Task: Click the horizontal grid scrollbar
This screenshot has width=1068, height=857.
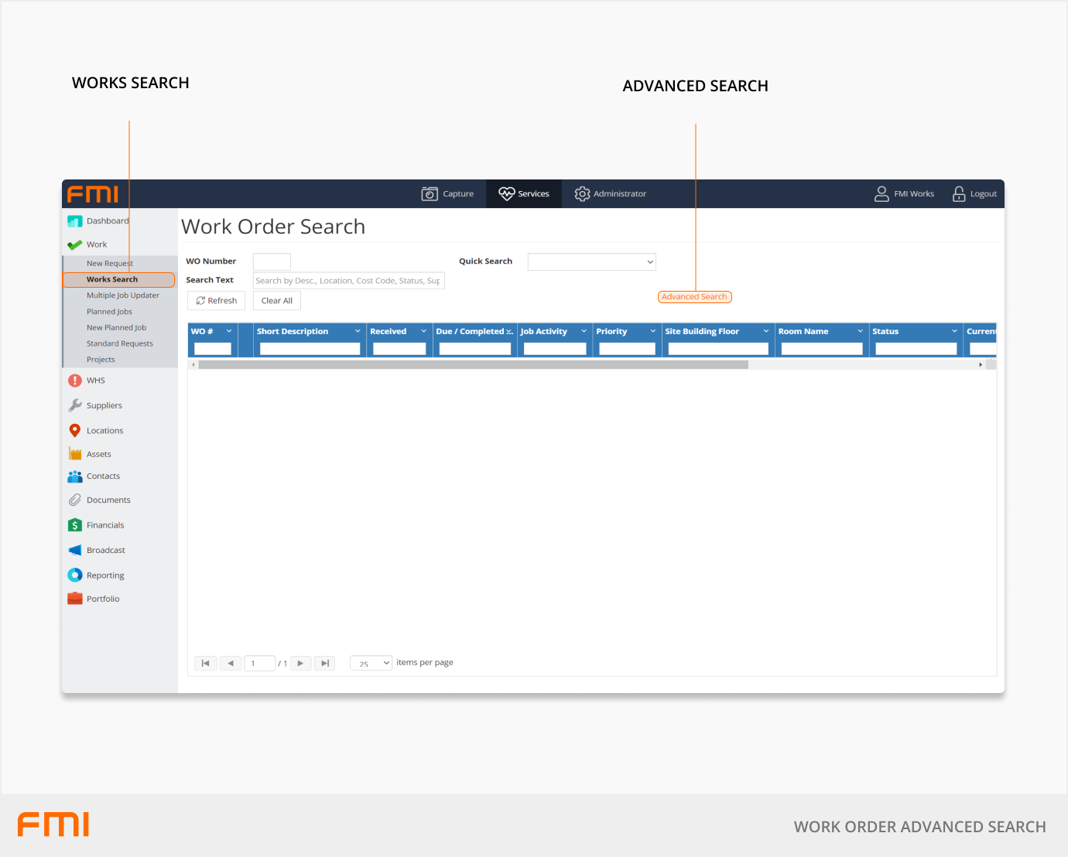Action: pos(473,364)
